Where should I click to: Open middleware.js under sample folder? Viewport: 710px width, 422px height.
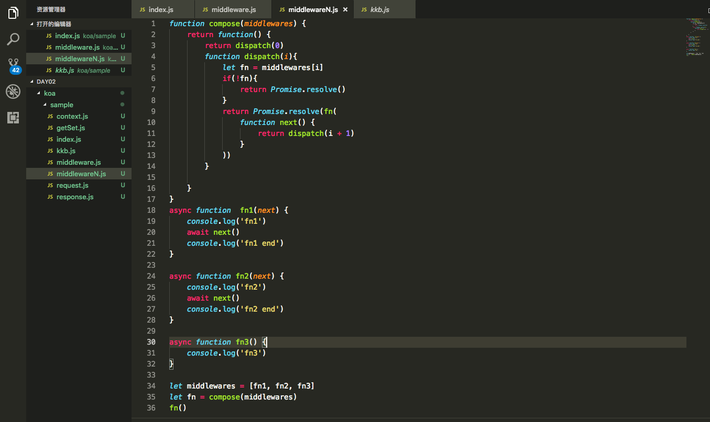pyautogui.click(x=79, y=162)
